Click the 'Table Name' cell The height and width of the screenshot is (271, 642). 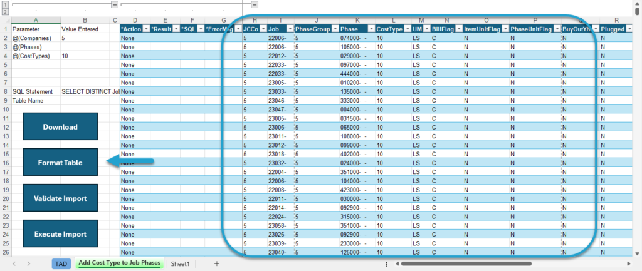(36, 101)
